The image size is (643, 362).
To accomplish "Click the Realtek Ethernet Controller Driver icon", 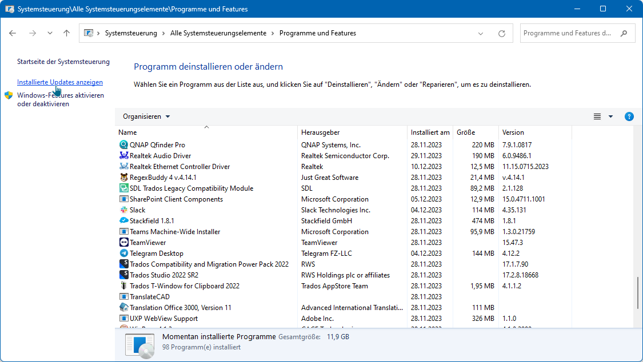I will coord(123,166).
